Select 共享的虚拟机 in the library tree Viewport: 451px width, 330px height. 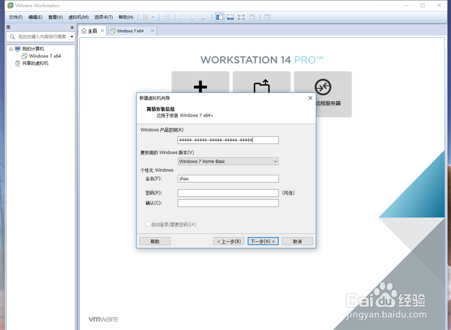coord(35,63)
